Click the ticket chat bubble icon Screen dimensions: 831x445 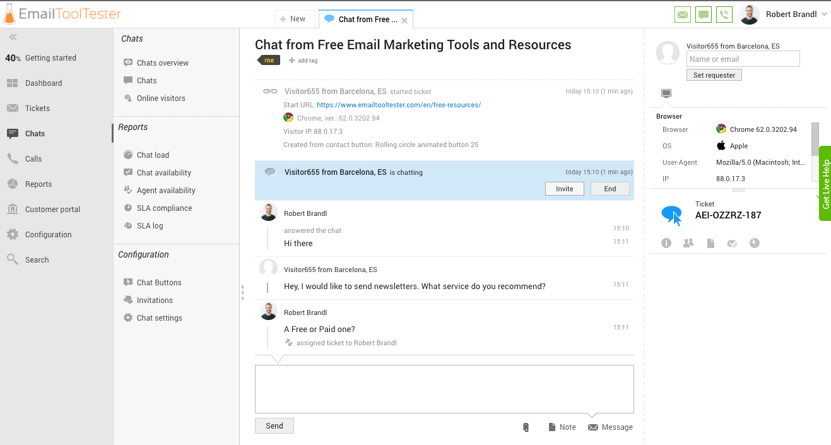[x=671, y=215]
